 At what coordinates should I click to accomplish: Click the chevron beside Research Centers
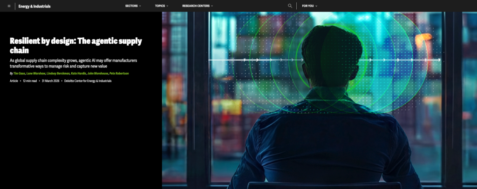coord(212,6)
